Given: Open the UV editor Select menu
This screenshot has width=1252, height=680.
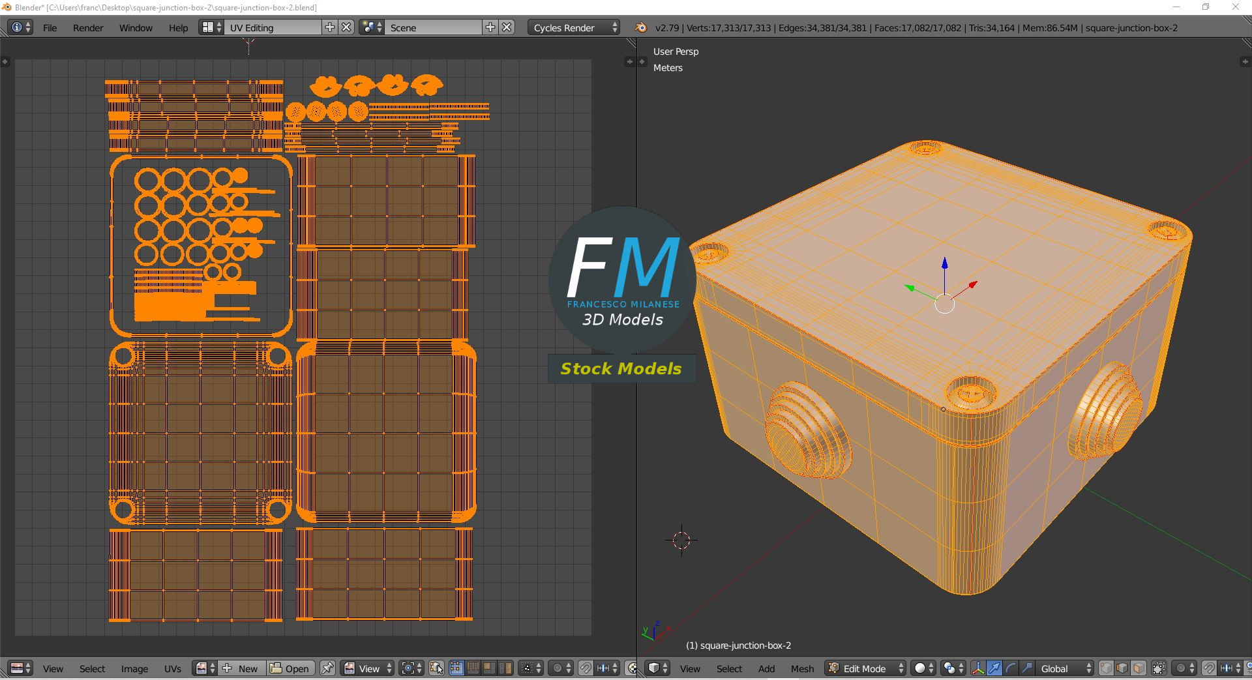Looking at the screenshot, I should (x=92, y=668).
